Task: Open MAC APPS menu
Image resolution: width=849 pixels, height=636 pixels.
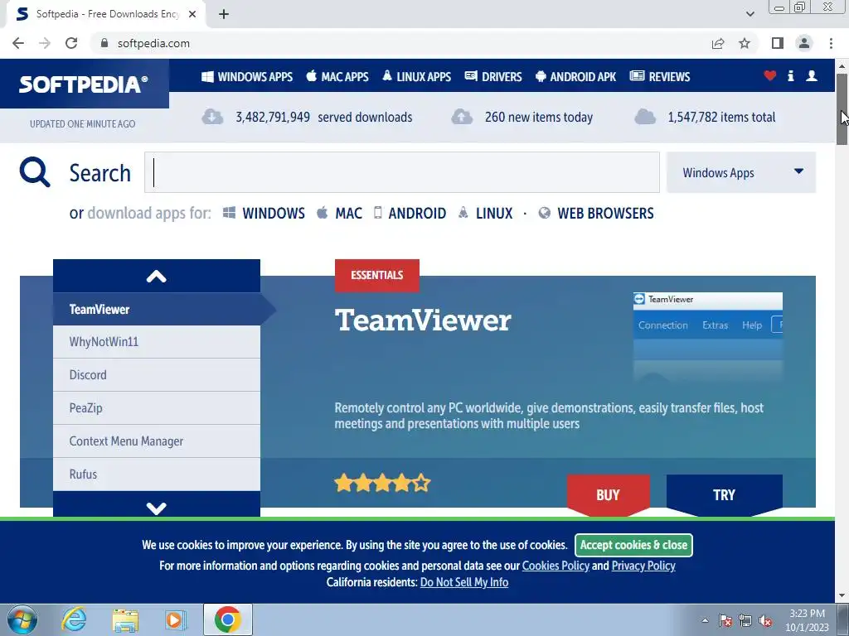Action: [x=337, y=77]
